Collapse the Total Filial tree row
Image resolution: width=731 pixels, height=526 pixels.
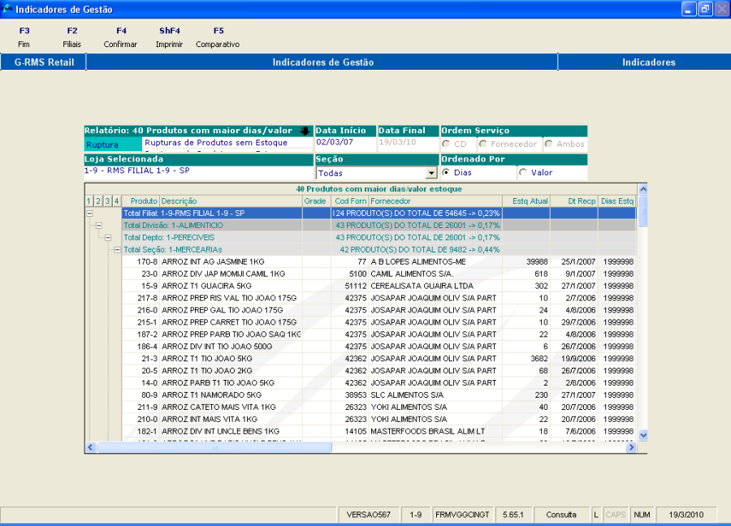(89, 213)
